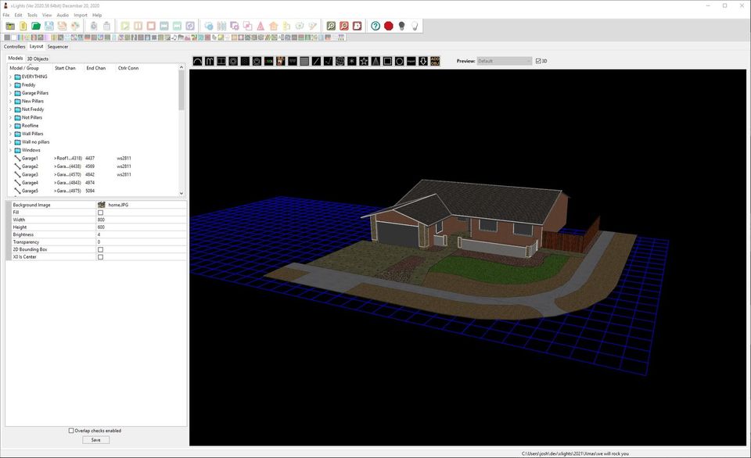Expand the Freddy model group
The width and height of the screenshot is (751, 458).
10,84
